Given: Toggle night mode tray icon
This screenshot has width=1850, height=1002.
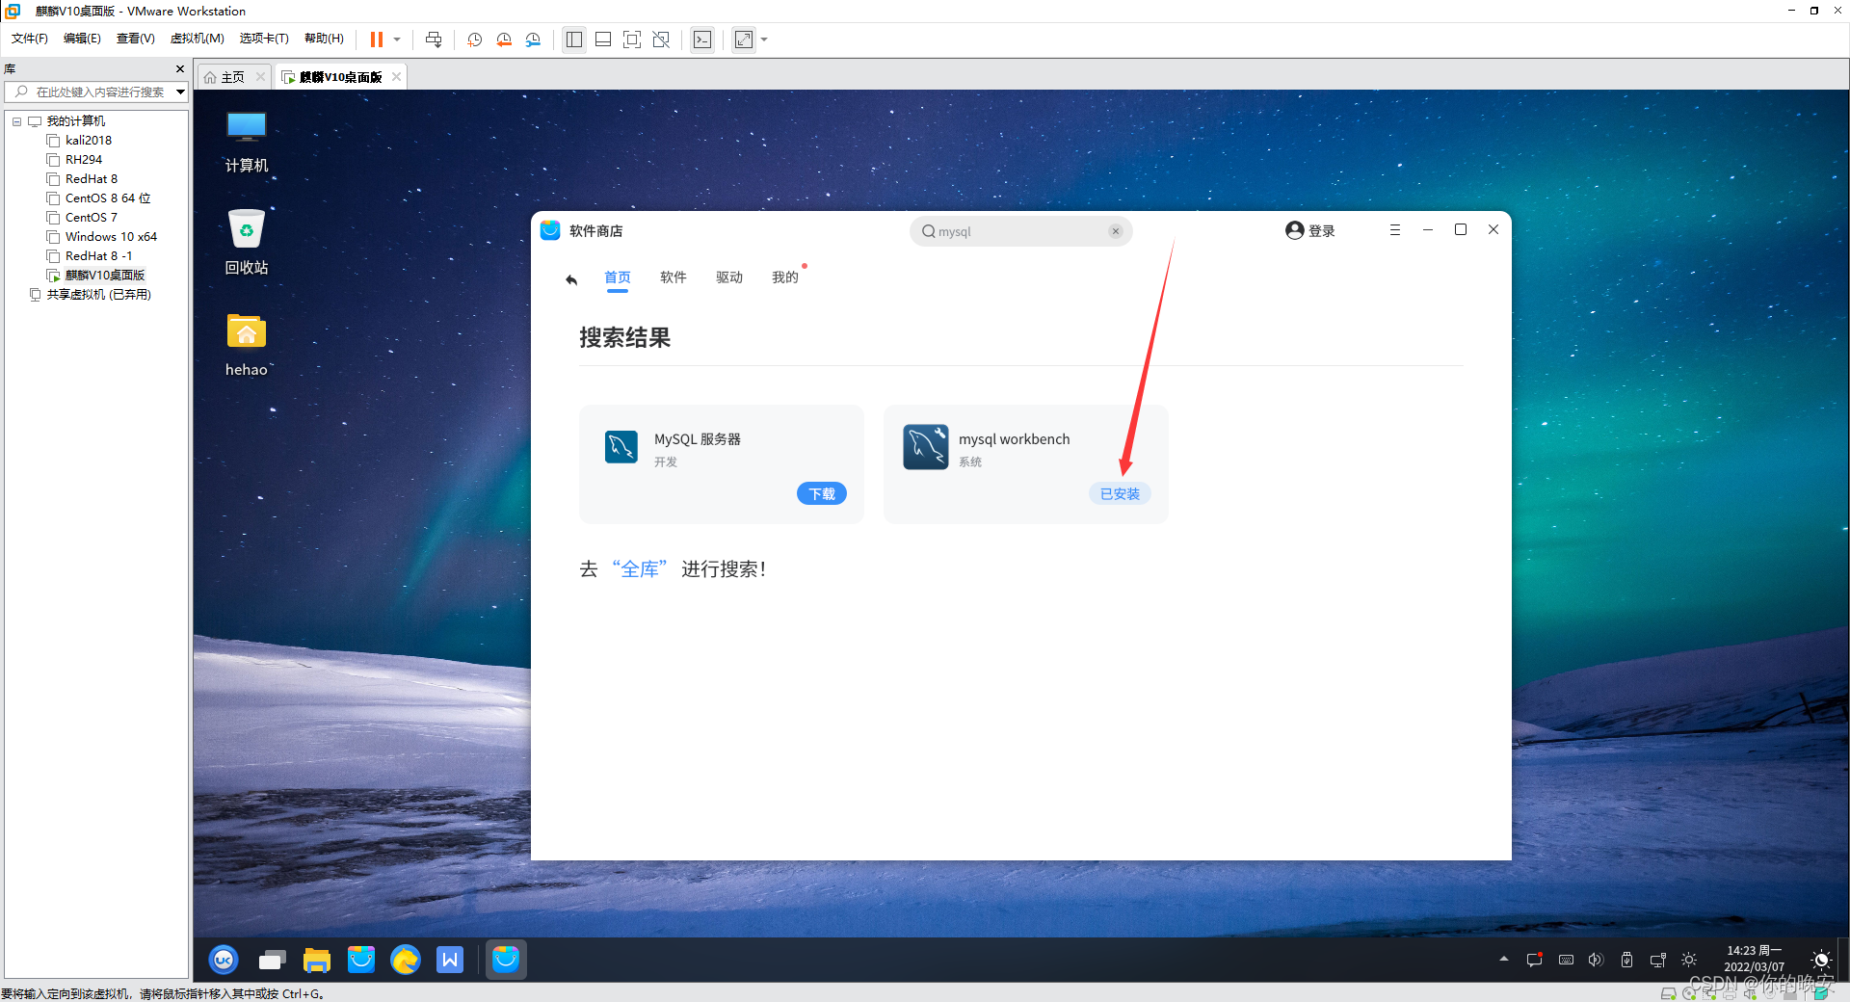Looking at the screenshot, I should click(1820, 959).
